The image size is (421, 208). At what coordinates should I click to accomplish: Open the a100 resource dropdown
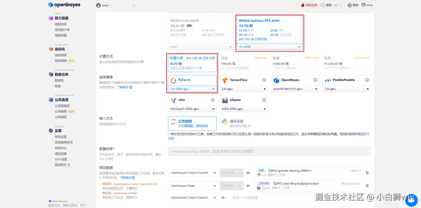point(201,47)
